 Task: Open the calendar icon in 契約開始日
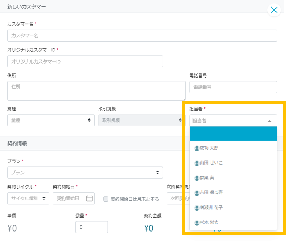tap(90, 198)
